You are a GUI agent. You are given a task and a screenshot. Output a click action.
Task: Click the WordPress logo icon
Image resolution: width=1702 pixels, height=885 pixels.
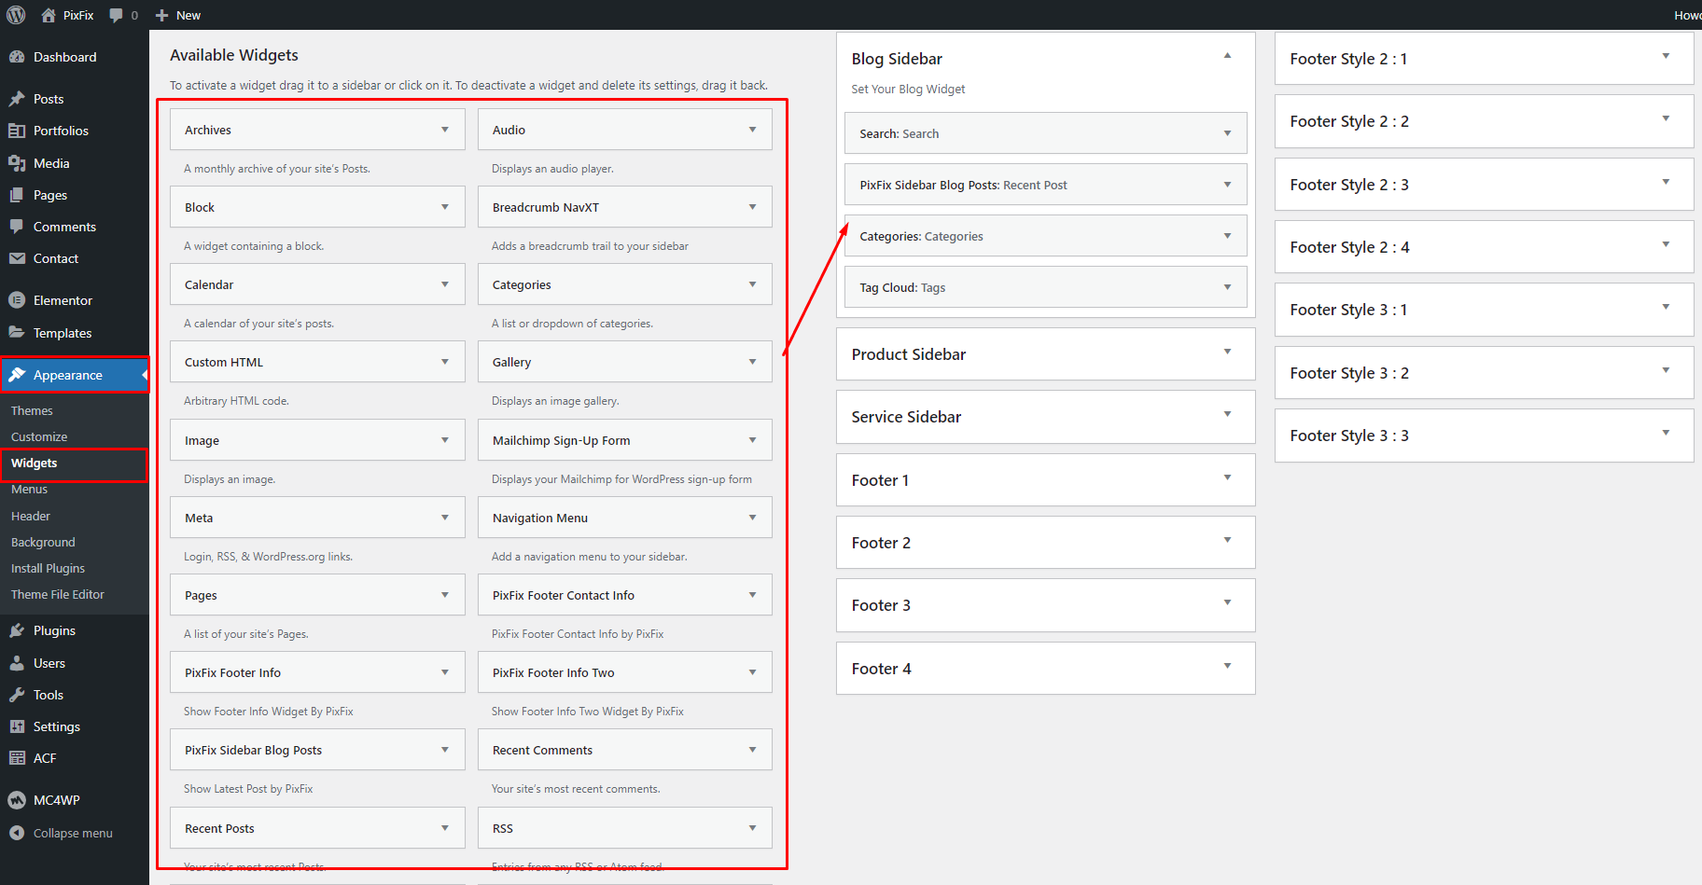(x=16, y=15)
